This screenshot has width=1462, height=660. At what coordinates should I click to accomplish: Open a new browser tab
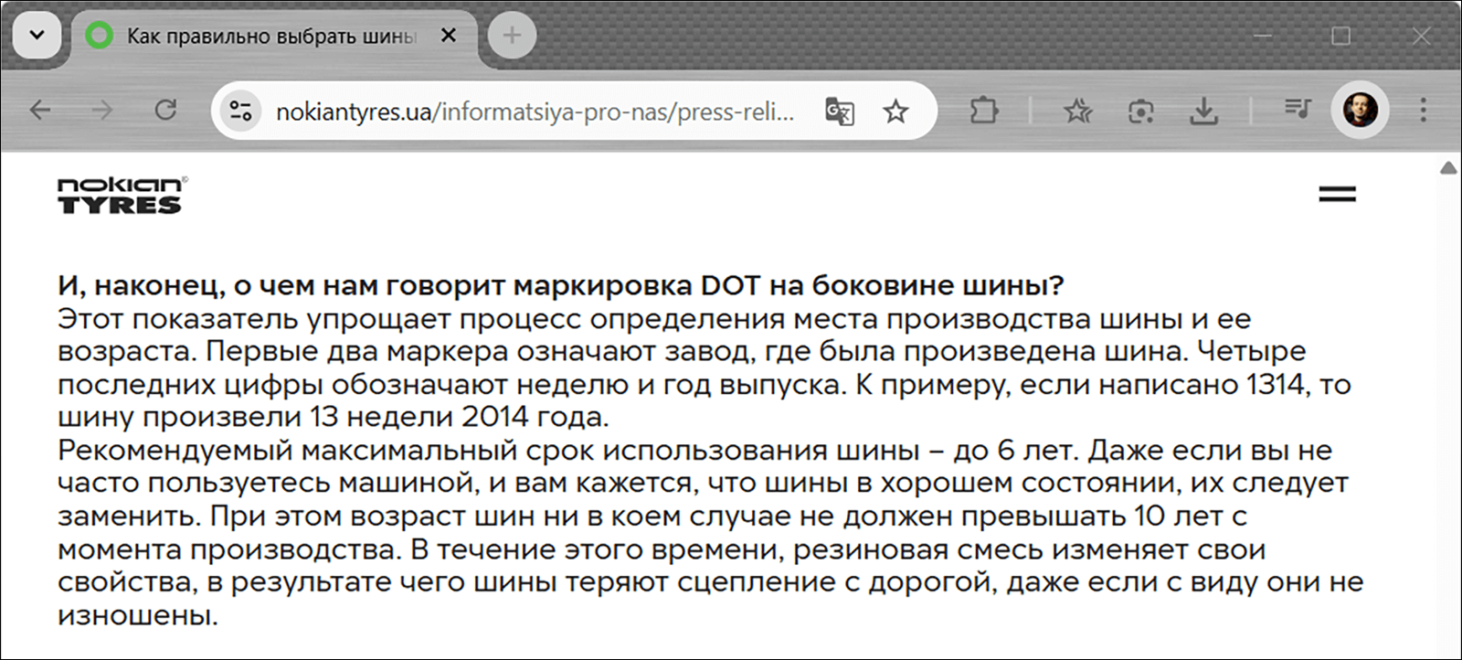(512, 36)
